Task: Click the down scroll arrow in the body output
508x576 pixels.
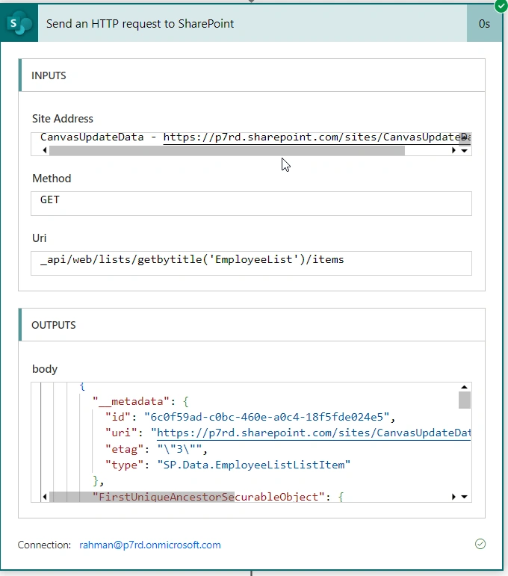Action: pos(464,497)
